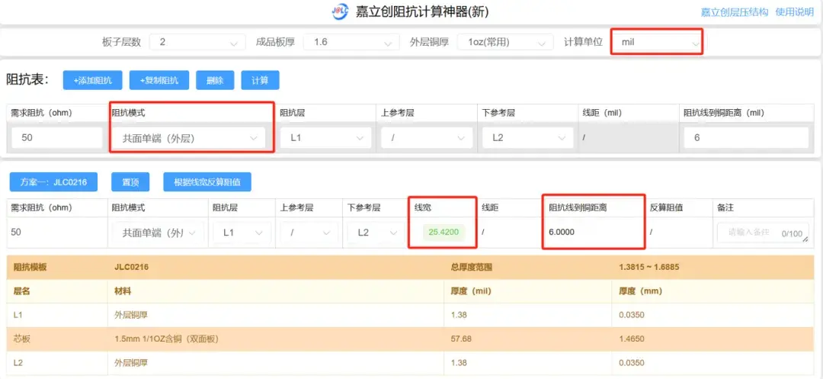Image resolution: width=823 pixels, height=379 pixels.
Task: Open the 阻抗模式 dropdown in the 方案 result row
Action: [158, 233]
